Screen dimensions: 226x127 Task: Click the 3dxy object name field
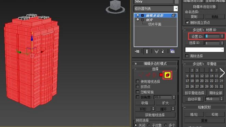point(154,2)
